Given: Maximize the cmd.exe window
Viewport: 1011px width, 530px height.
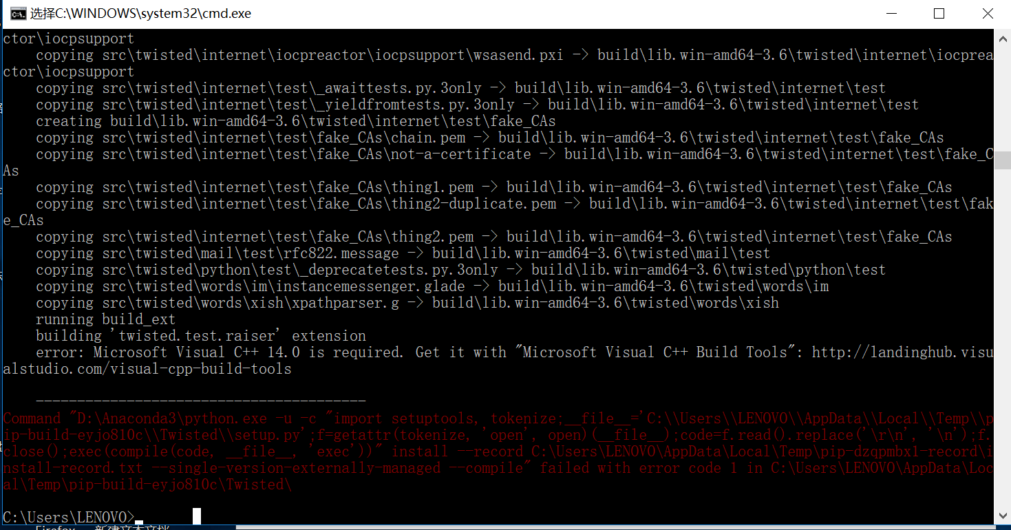Looking at the screenshot, I should pos(939,14).
